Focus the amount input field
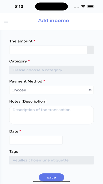Viewport: 103px width, 184px height. coord(48,50)
